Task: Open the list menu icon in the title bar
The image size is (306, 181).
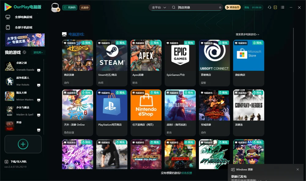Action: click(x=282, y=7)
